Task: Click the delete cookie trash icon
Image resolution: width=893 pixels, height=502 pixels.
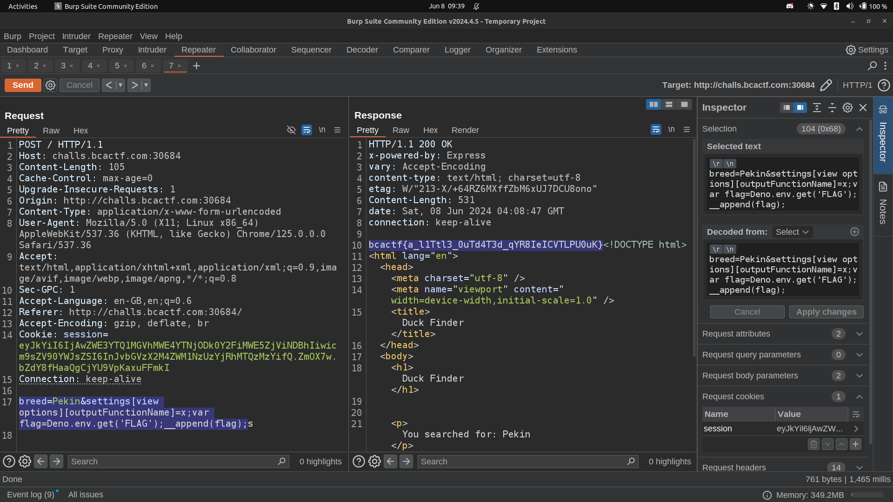Action: 813,444
